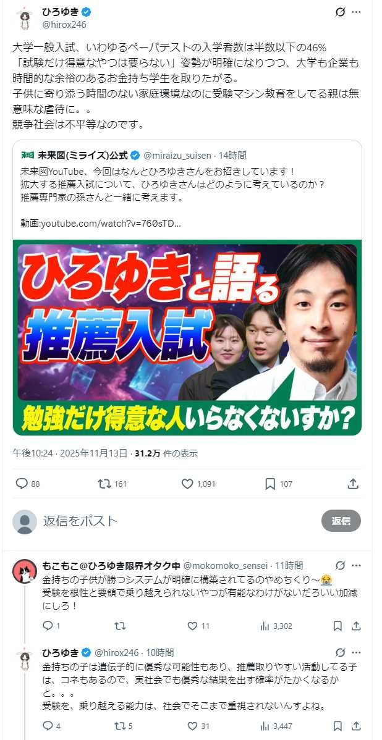The height and width of the screenshot is (740, 382).
Task: Open ひろゆき profile avatar at top
Action: (24, 18)
